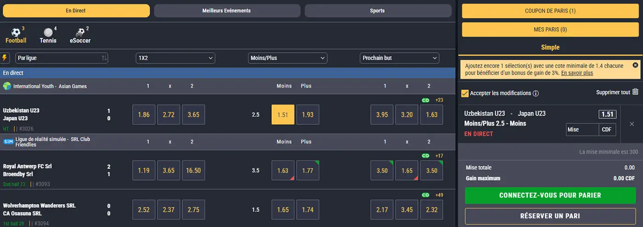Viewport: 643px width, 227px height.
Task: Click the lightning bolt quick-bet icon
Action: tap(5, 58)
